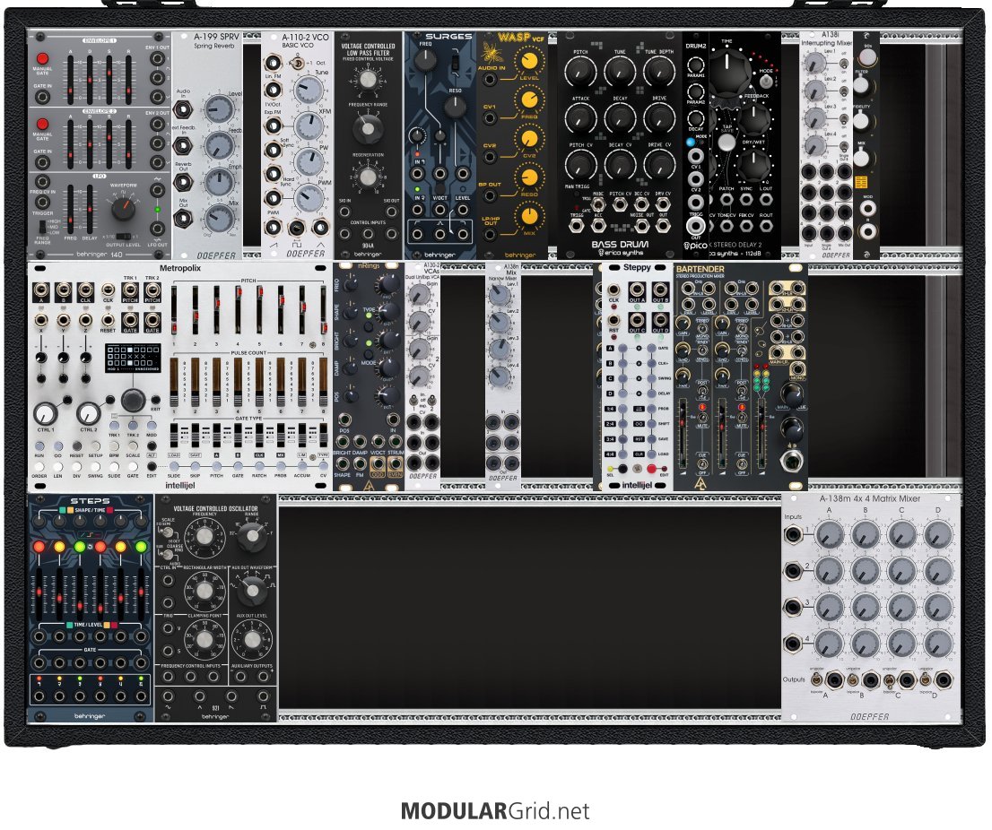Click the OUT jack on Pico DRUM2
The width and height of the screenshot is (992, 830).
tap(695, 225)
